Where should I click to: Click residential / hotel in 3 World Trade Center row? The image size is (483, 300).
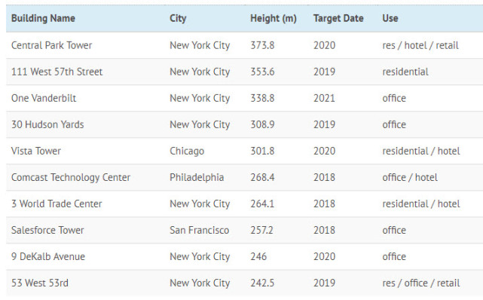point(421,204)
